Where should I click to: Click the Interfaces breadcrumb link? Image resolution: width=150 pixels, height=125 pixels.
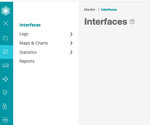click(109, 10)
